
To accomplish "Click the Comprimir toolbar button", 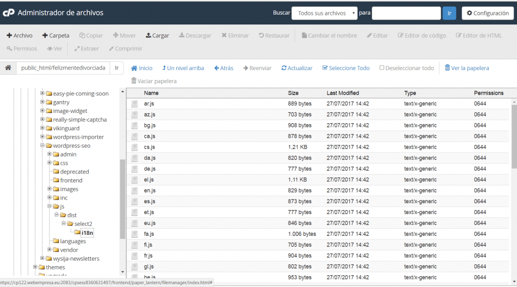I will coord(125,48).
